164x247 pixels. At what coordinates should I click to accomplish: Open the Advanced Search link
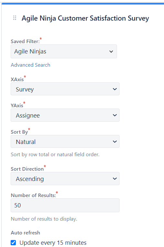(x=30, y=65)
